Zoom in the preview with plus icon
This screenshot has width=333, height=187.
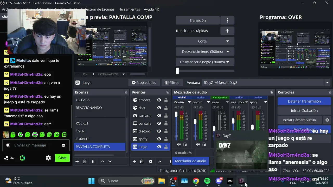[93, 74]
